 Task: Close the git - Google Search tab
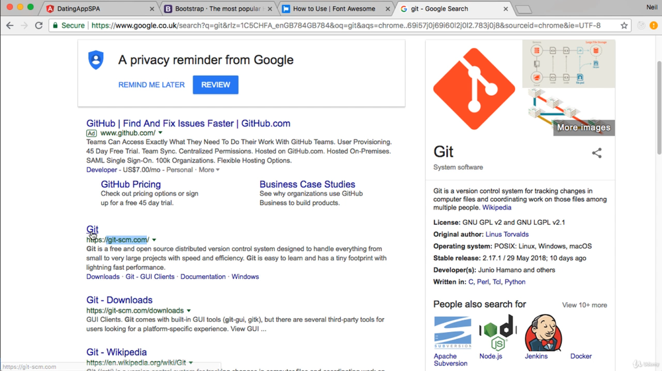tap(506, 9)
